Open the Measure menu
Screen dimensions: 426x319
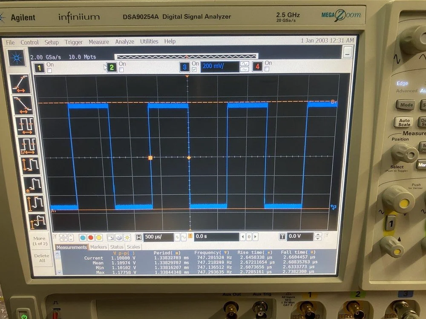[99, 42]
